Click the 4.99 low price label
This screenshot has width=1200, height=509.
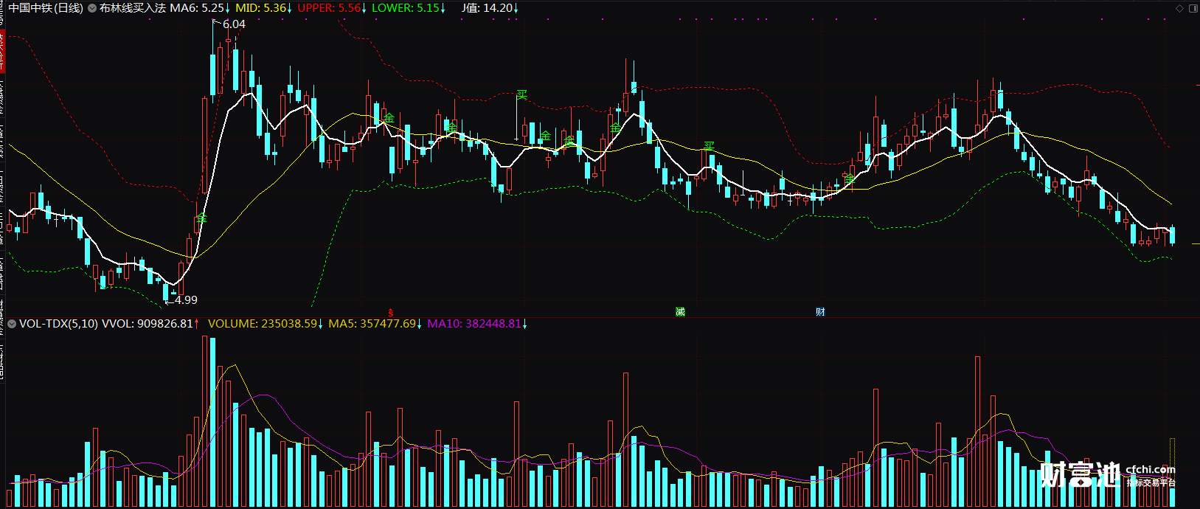tap(186, 300)
